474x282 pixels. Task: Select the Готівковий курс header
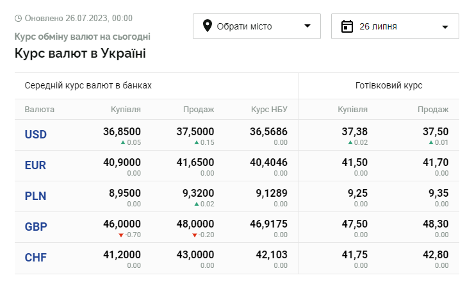coord(389,85)
